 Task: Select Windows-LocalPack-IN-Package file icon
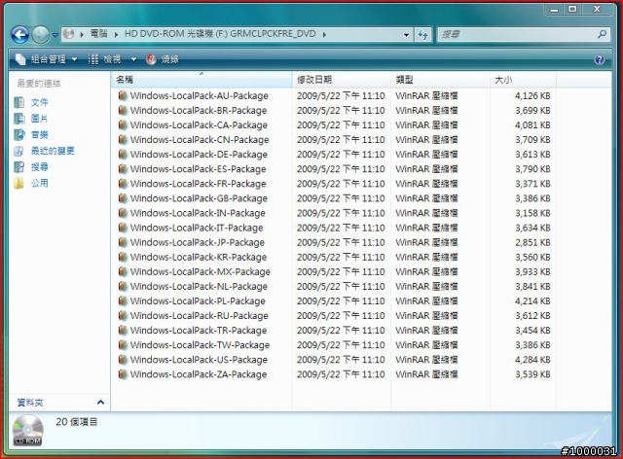click(123, 213)
